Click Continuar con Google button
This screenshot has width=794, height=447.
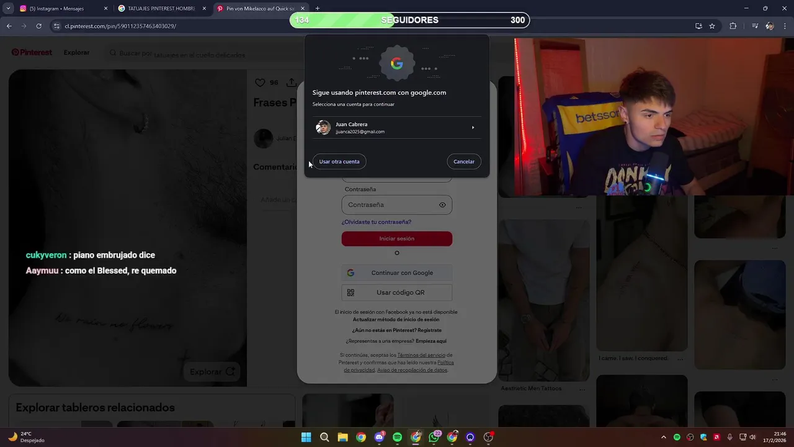click(x=397, y=273)
